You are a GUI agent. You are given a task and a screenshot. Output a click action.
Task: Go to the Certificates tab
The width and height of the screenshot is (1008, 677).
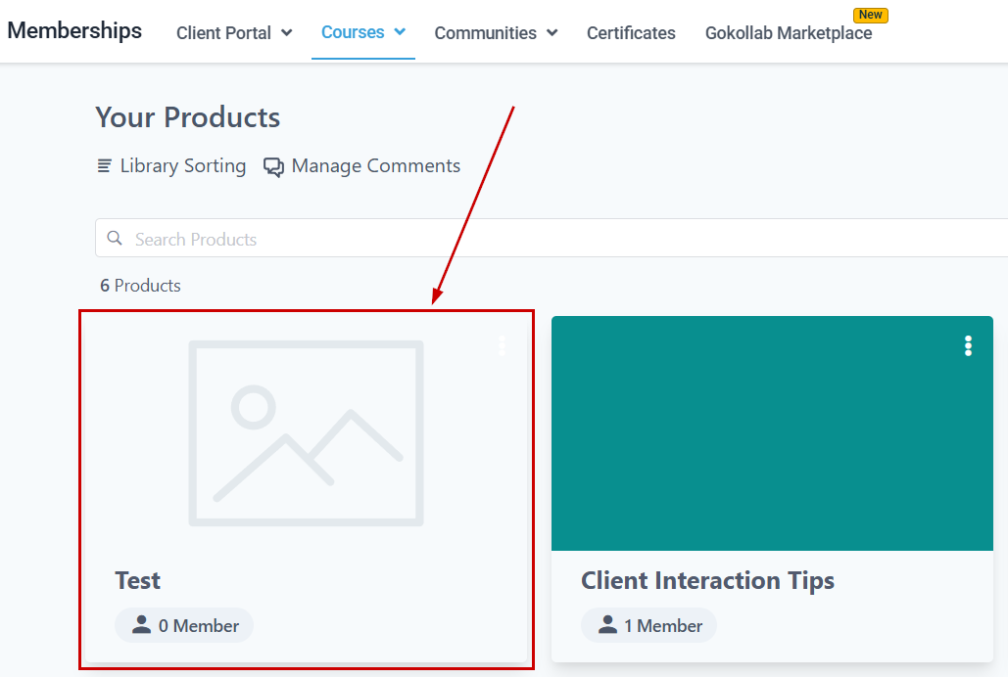coord(631,33)
